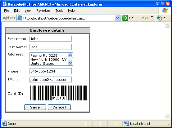This screenshot has height=128, width=172.
Task: Click the Address box up arrow
Action: [70, 55]
